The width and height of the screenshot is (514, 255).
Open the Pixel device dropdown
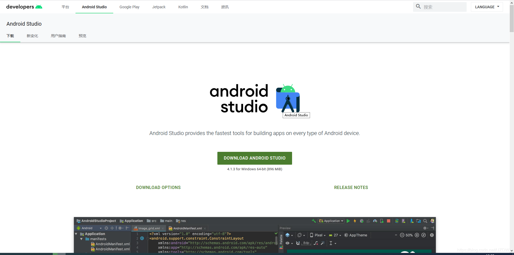click(x=318, y=235)
